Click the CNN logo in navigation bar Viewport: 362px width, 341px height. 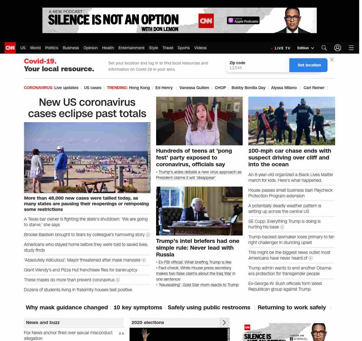coord(10,48)
